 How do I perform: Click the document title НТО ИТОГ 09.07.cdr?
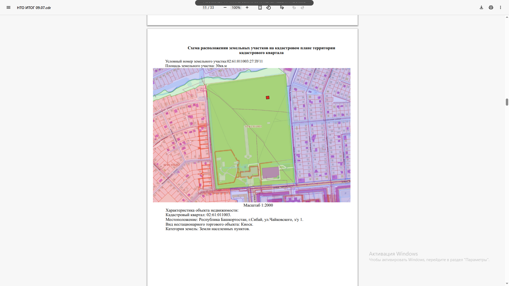point(34,8)
